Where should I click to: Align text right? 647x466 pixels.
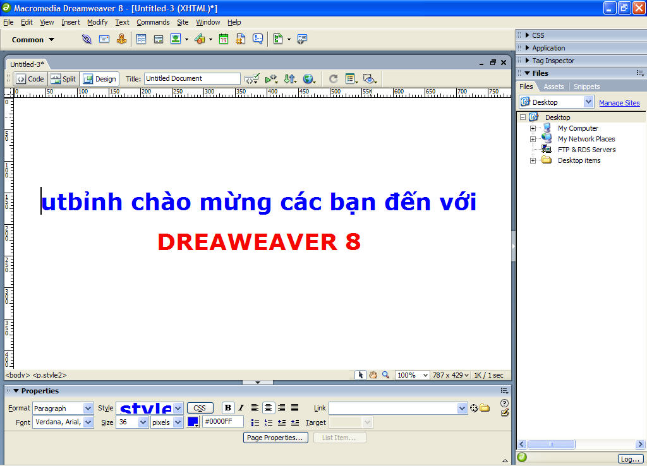(281, 408)
